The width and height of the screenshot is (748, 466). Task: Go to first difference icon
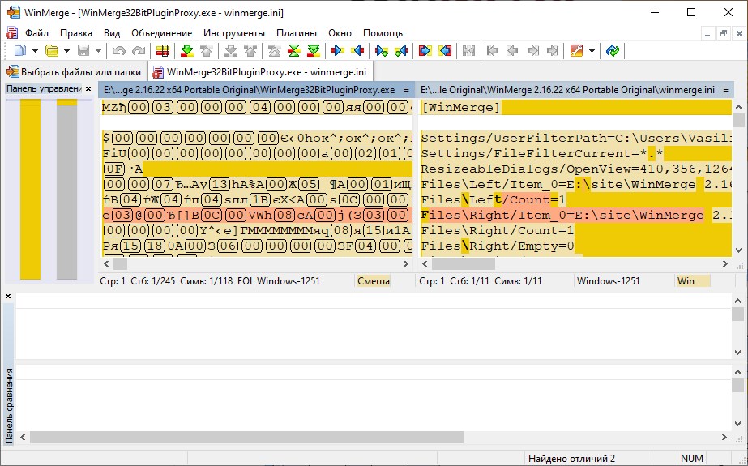click(x=274, y=50)
